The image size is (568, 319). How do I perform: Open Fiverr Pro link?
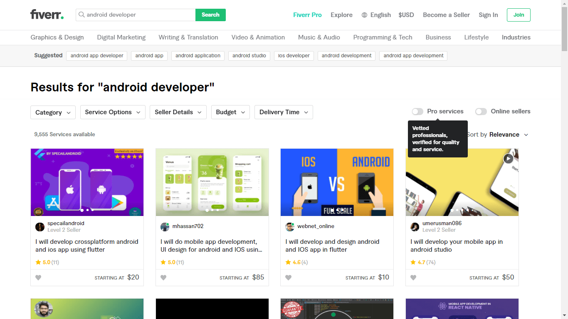click(x=307, y=15)
